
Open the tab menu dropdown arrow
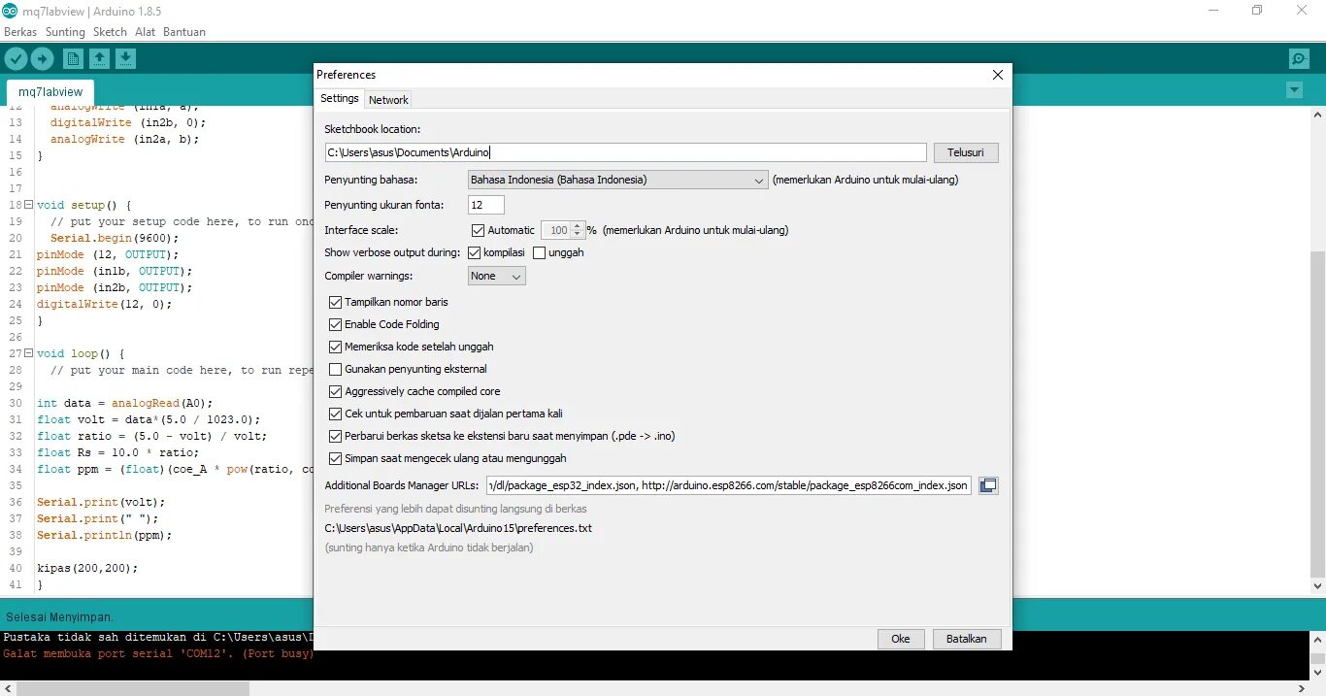[1294, 90]
